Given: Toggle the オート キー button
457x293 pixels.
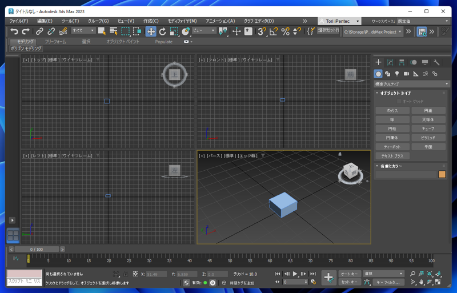Looking at the screenshot, I should 350,274.
